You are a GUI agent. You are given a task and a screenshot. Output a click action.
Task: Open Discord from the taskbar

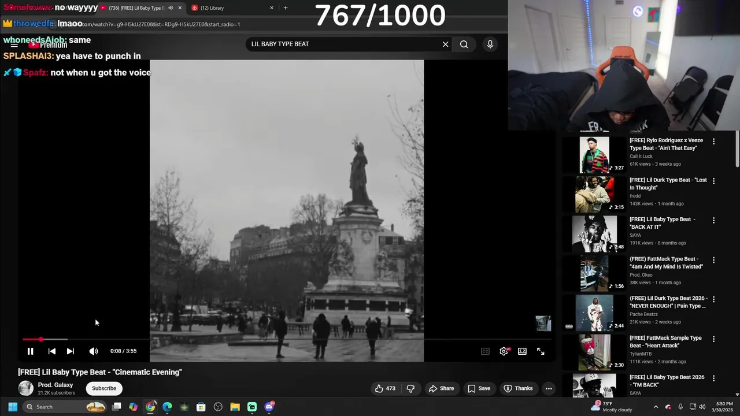[x=269, y=407]
